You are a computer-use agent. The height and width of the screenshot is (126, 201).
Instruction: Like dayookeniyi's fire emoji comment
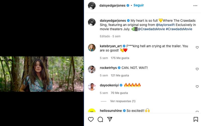[x=197, y=87]
